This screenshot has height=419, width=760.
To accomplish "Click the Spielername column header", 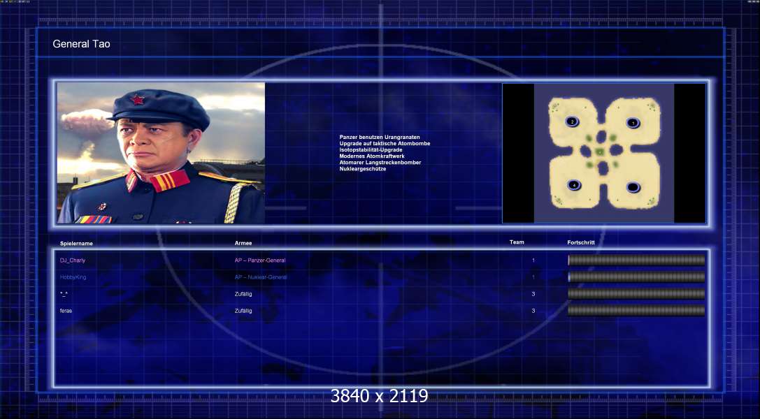I will coord(76,243).
